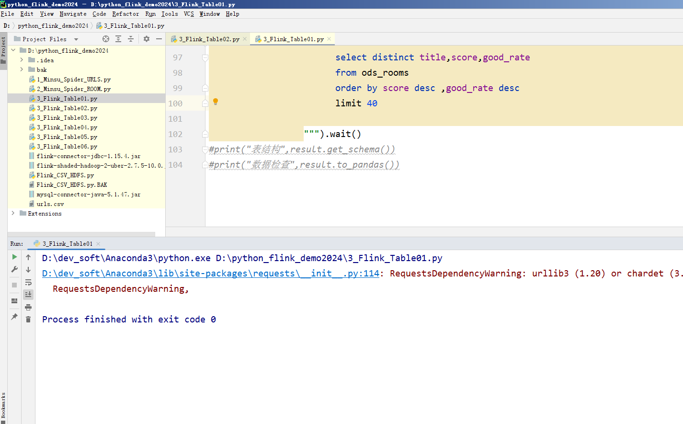The width and height of the screenshot is (683, 424).
Task: Click the Down the stack trace arrow
Action: [28, 270]
